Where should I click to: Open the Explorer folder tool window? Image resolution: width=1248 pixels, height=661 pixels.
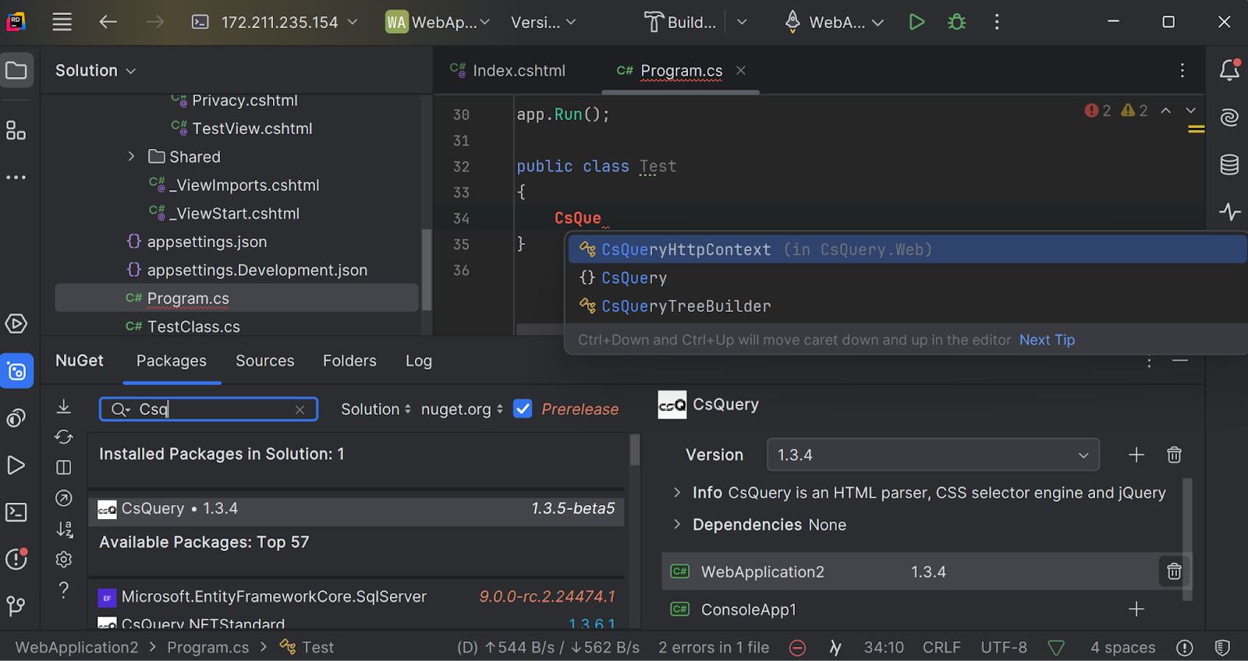(16, 70)
